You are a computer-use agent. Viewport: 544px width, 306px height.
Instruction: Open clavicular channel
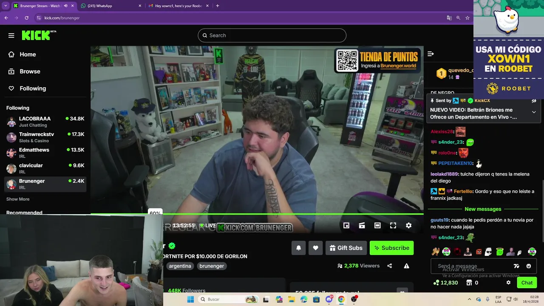tap(45, 168)
